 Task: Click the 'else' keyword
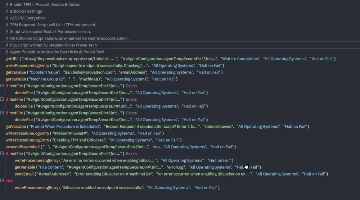pos(9,181)
